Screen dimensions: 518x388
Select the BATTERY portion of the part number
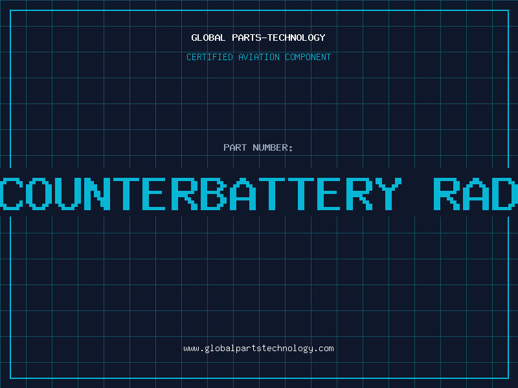pos(300,193)
